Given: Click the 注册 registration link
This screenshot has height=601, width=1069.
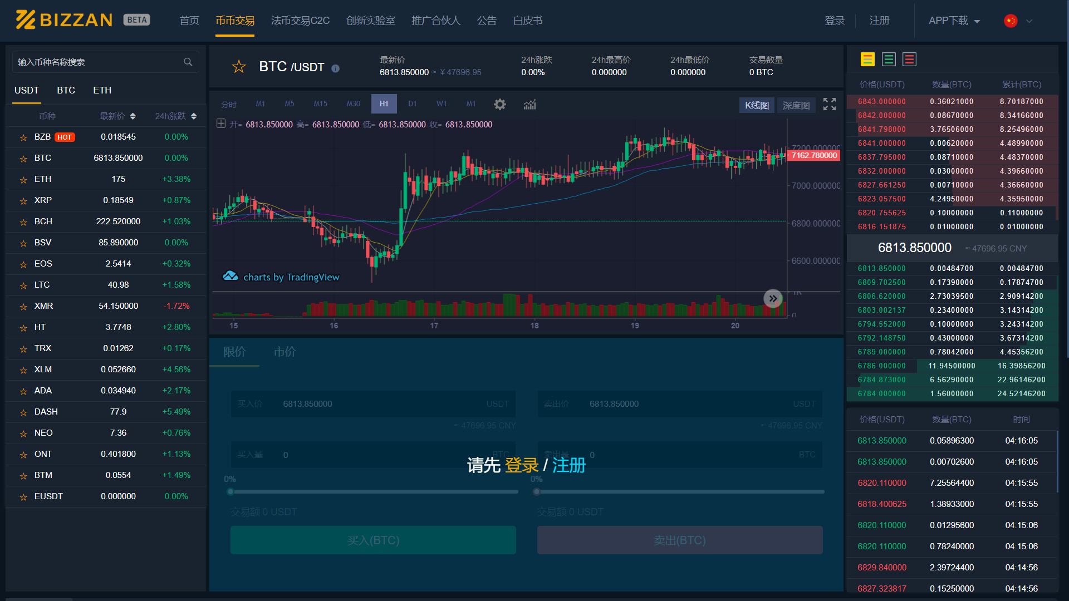Looking at the screenshot, I should [879, 20].
